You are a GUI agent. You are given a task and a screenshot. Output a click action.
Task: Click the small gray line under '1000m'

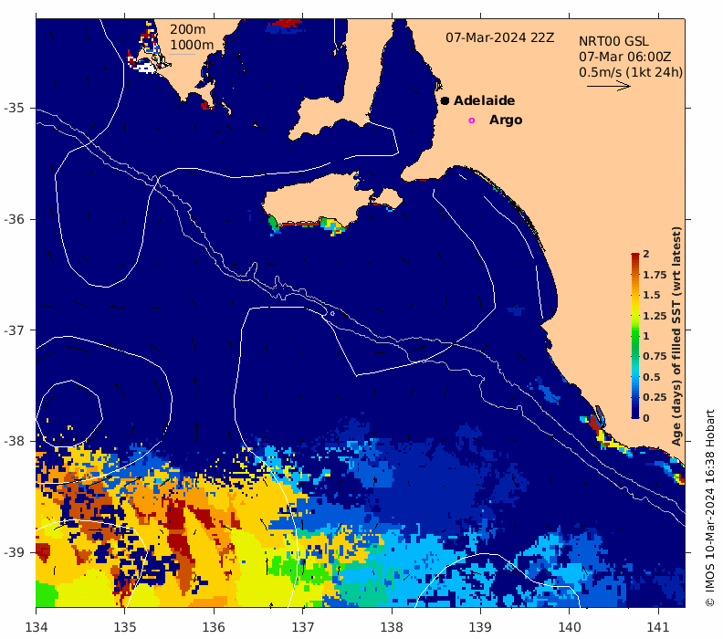[183, 55]
